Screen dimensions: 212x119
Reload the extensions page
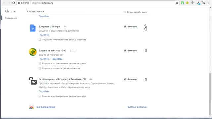[14, 3]
